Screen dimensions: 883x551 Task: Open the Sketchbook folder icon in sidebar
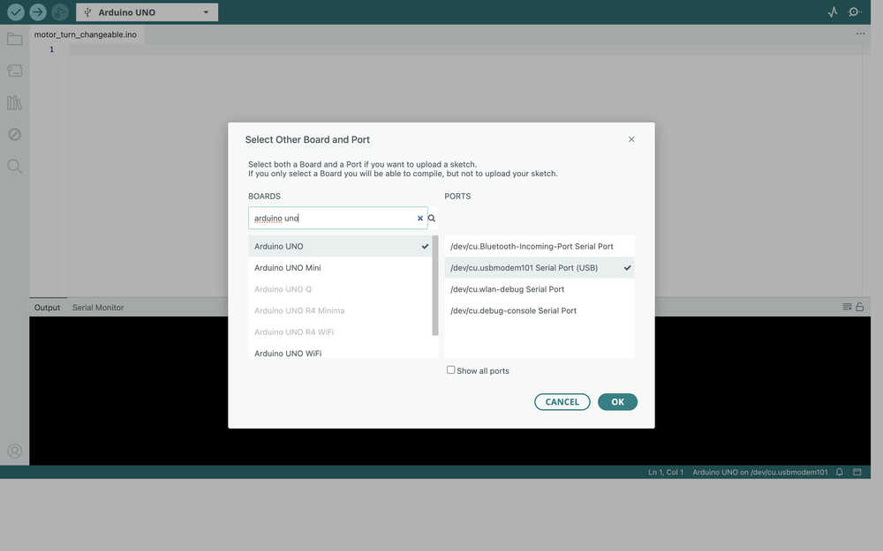14,39
